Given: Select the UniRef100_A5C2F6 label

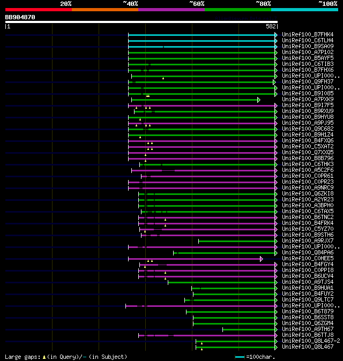Looking at the screenshot, I should (x=308, y=170).
